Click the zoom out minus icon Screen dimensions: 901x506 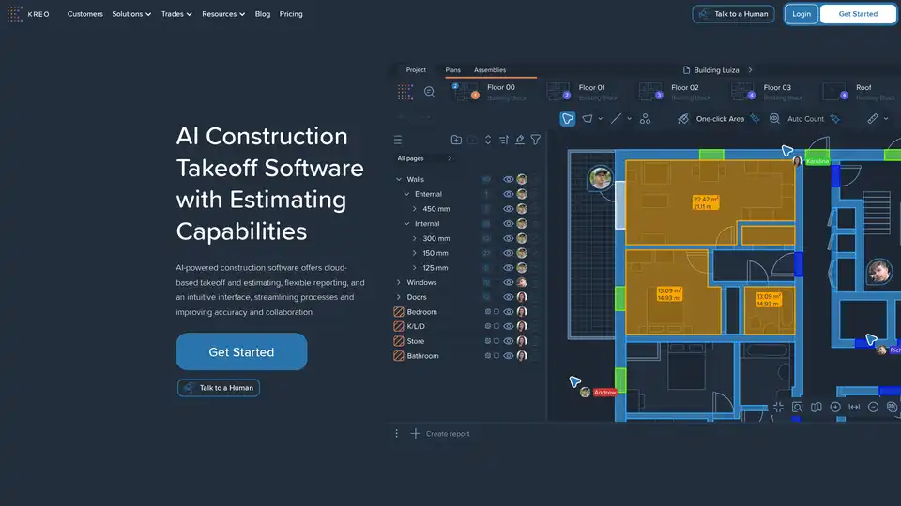pos(873,407)
